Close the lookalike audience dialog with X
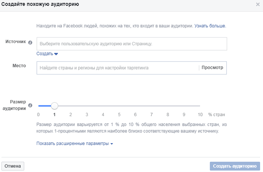 (x=258, y=4)
